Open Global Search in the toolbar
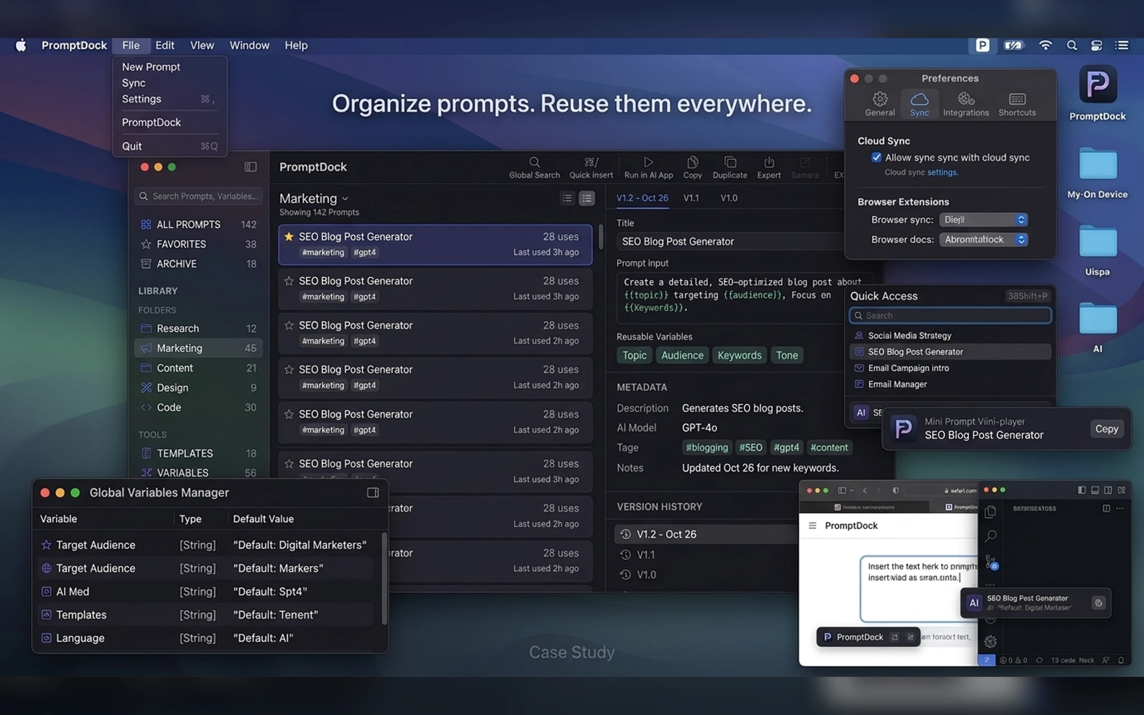 534,167
